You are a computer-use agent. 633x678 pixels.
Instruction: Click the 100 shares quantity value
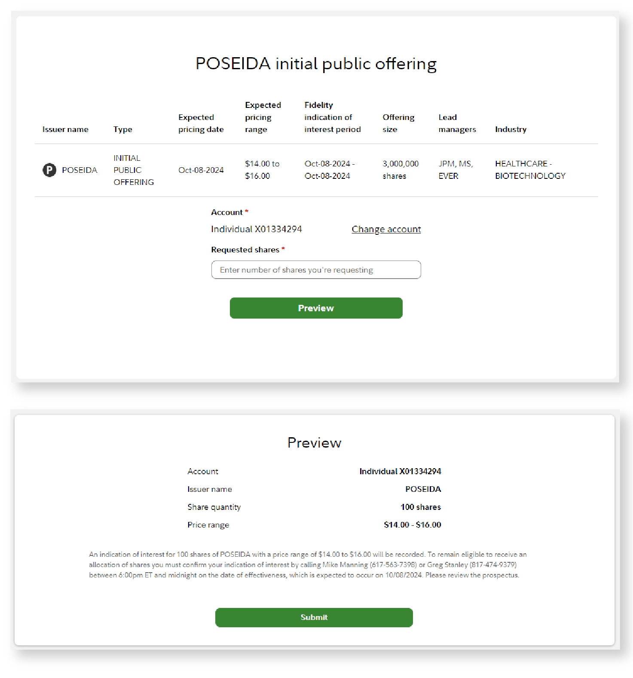(x=420, y=507)
